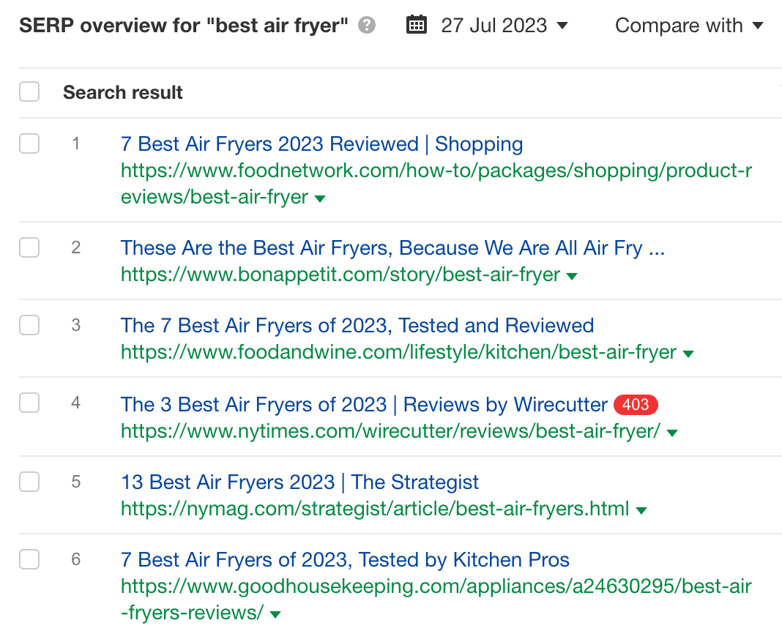Open the Food & Wine article title link
The height and width of the screenshot is (631, 782).
(357, 325)
